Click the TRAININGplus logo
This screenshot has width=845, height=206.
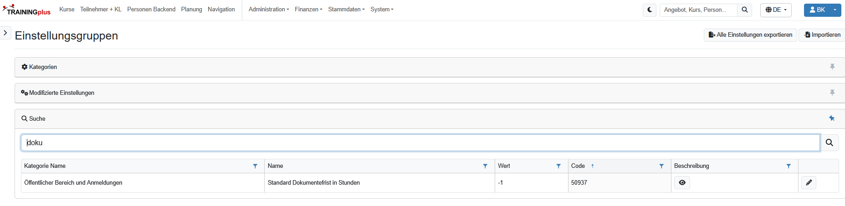click(26, 10)
